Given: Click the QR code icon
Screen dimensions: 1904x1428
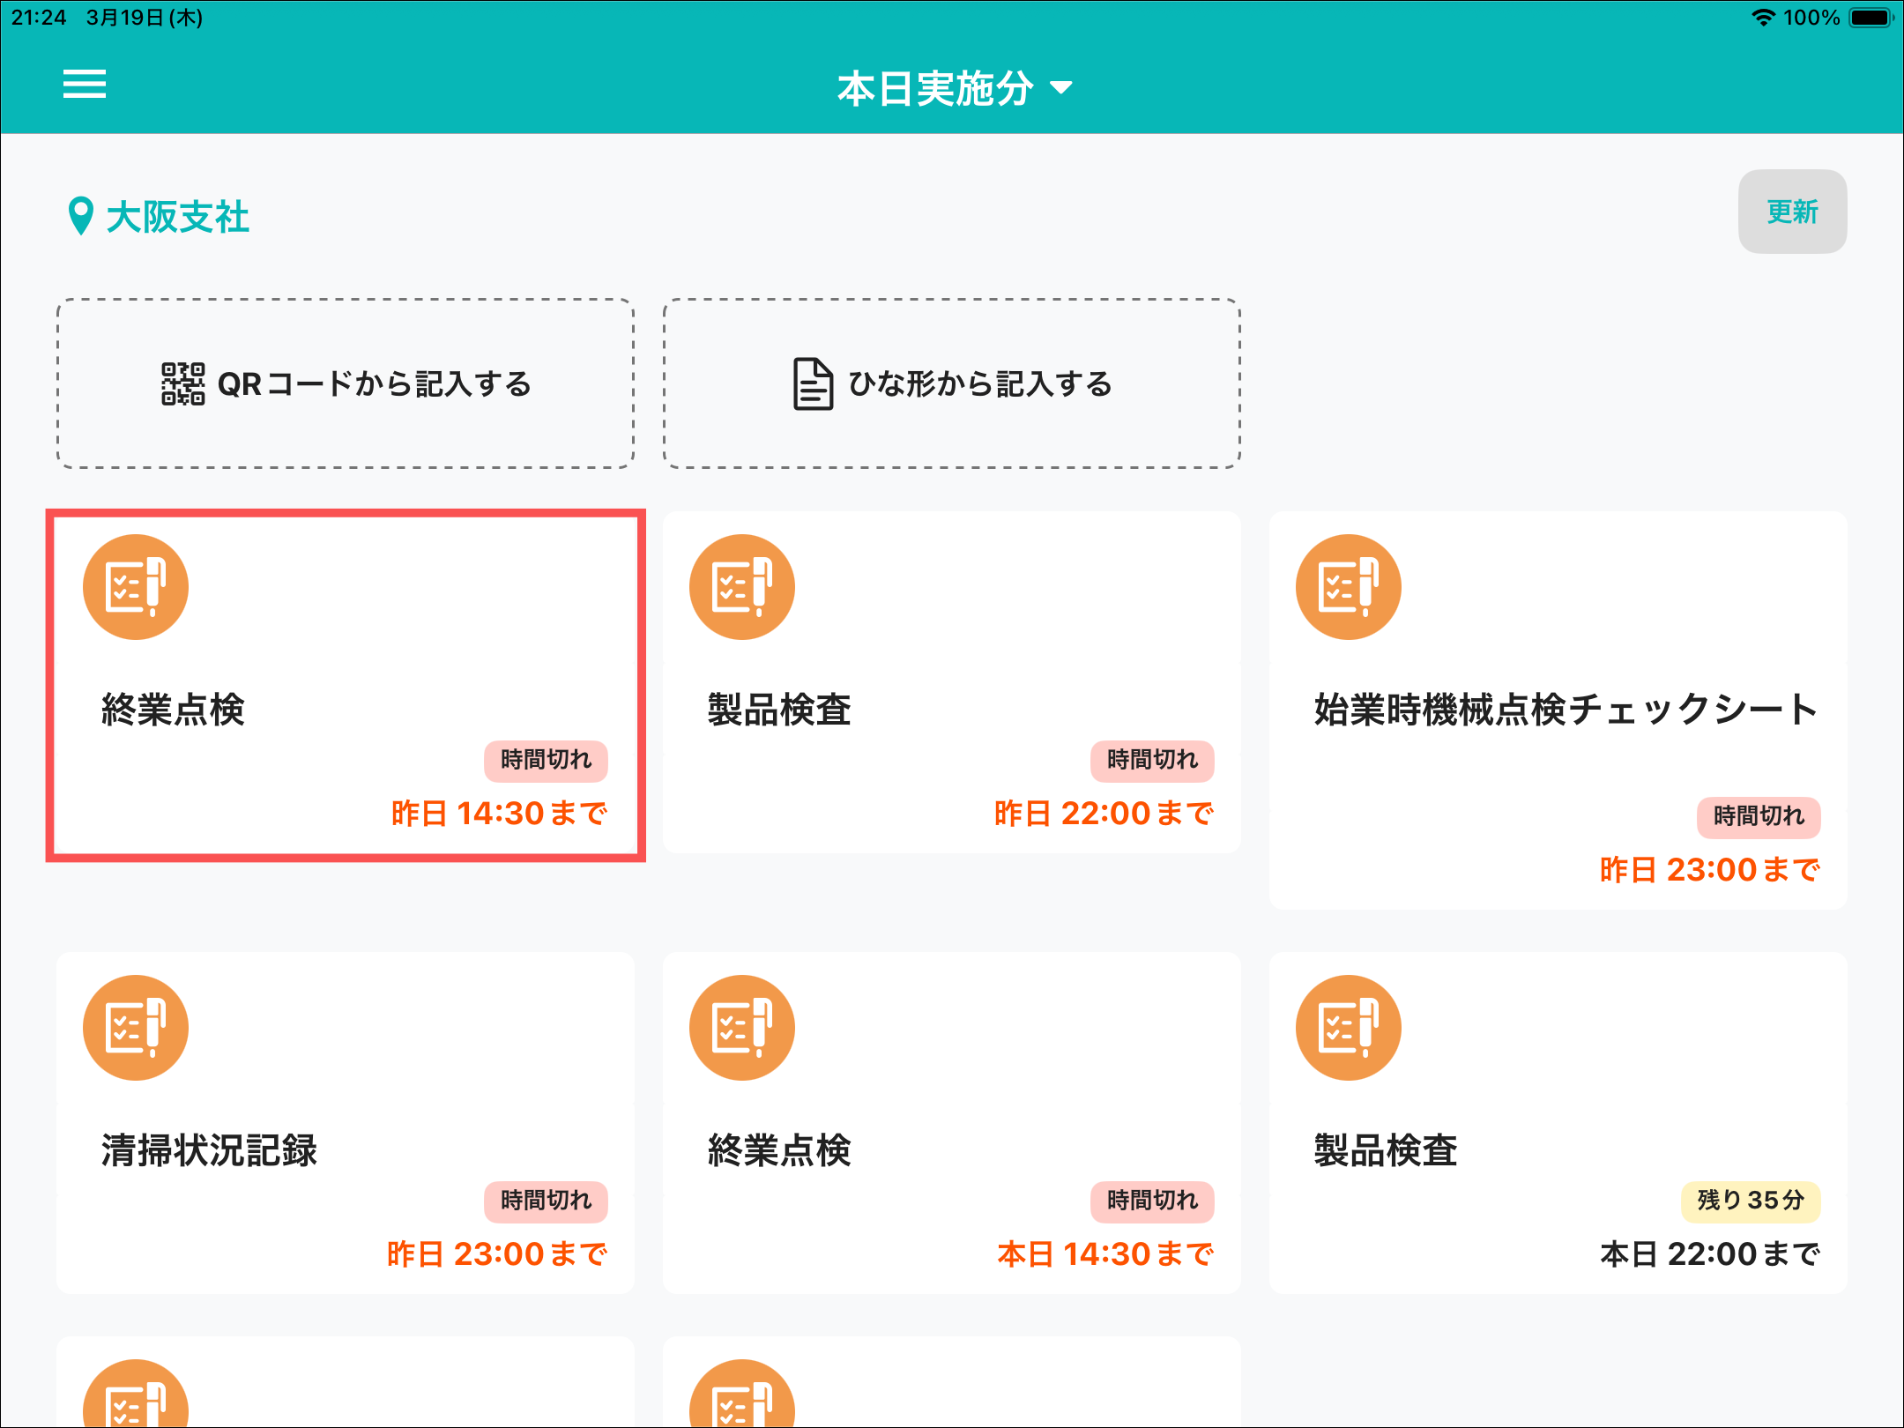Looking at the screenshot, I should pos(182,384).
